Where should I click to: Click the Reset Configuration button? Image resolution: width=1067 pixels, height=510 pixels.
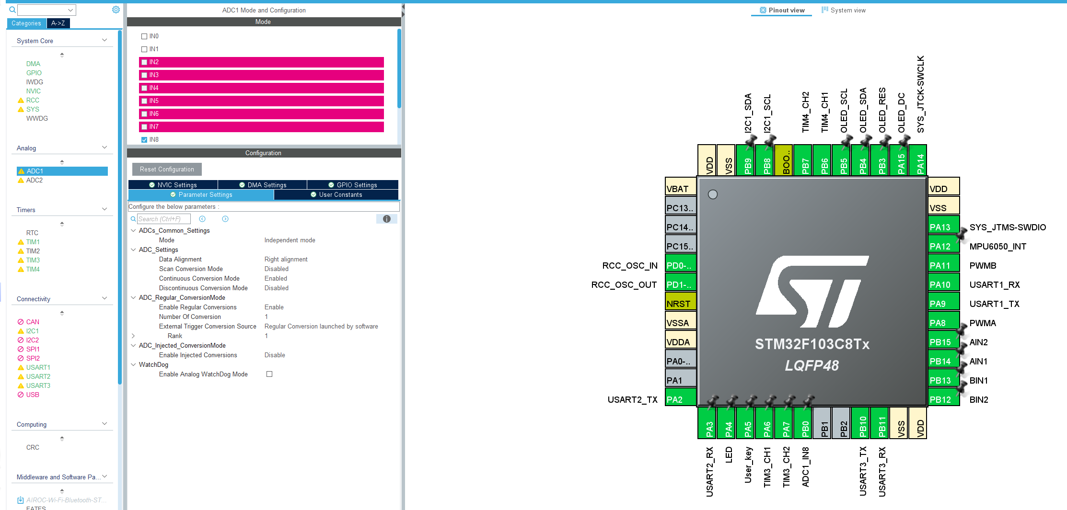(x=167, y=169)
